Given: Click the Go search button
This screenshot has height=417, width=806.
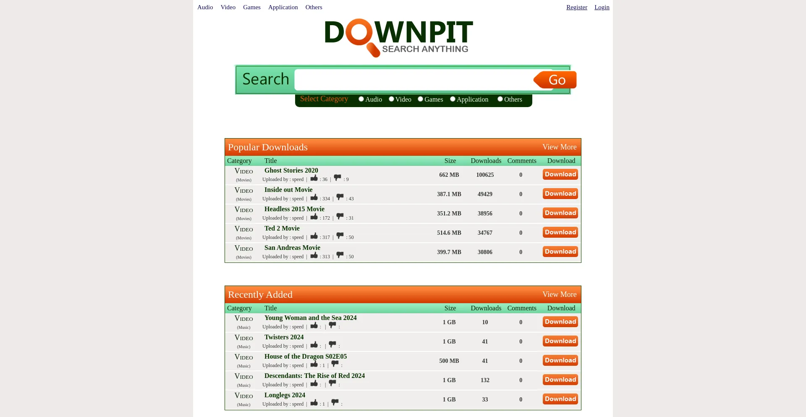Looking at the screenshot, I should point(555,80).
